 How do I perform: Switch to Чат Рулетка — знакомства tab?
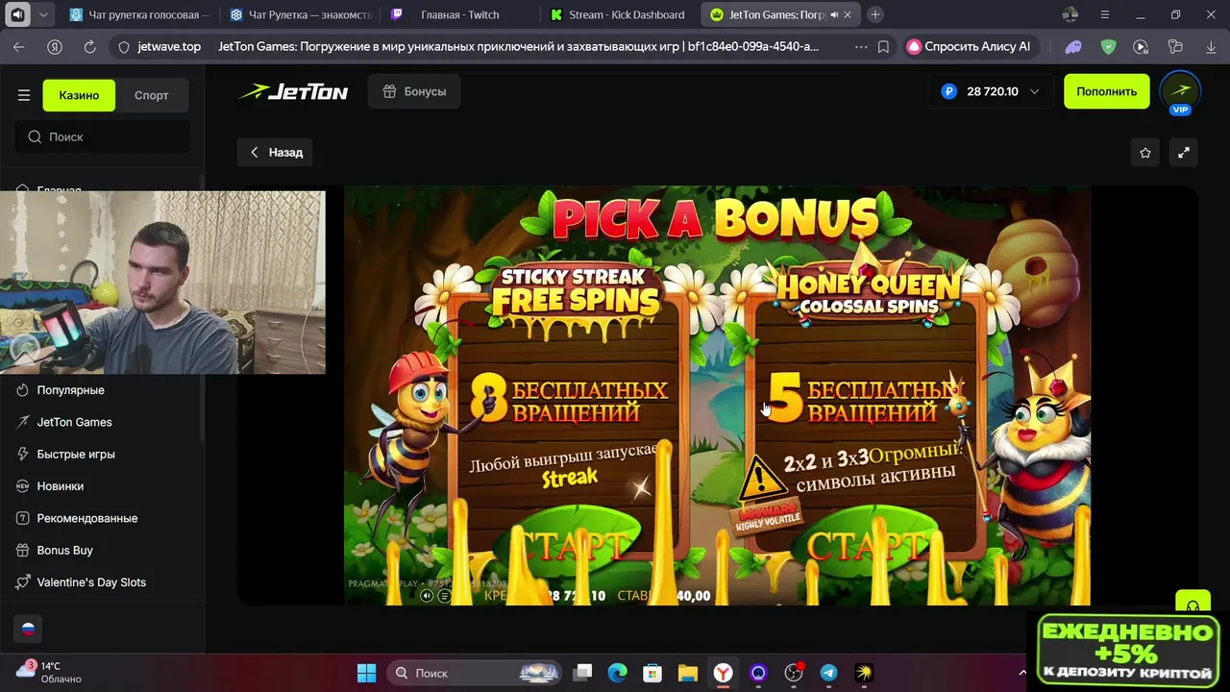tap(300, 14)
